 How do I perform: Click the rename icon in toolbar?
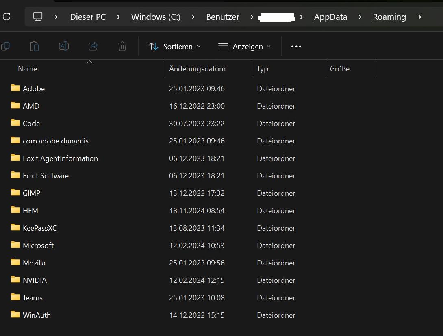coord(64,46)
